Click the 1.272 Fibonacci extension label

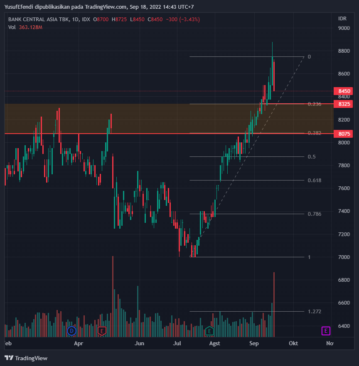315,312
